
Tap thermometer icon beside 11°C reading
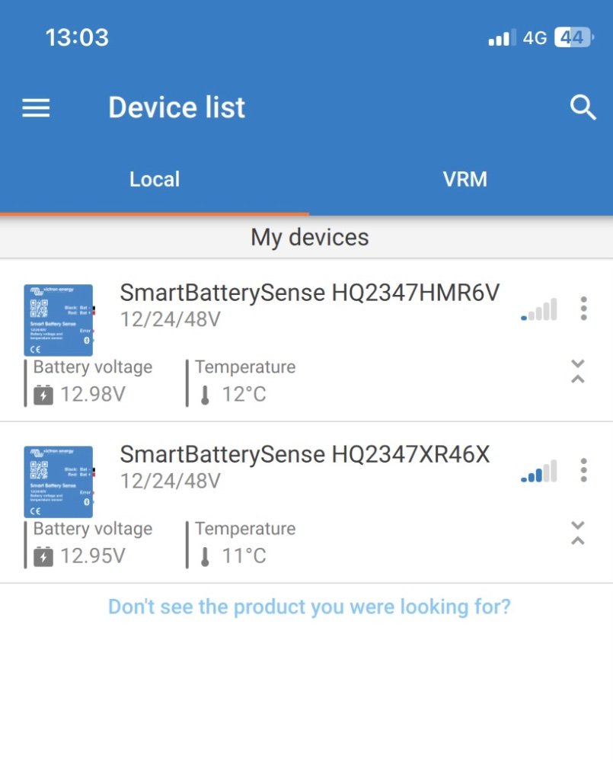coord(205,557)
